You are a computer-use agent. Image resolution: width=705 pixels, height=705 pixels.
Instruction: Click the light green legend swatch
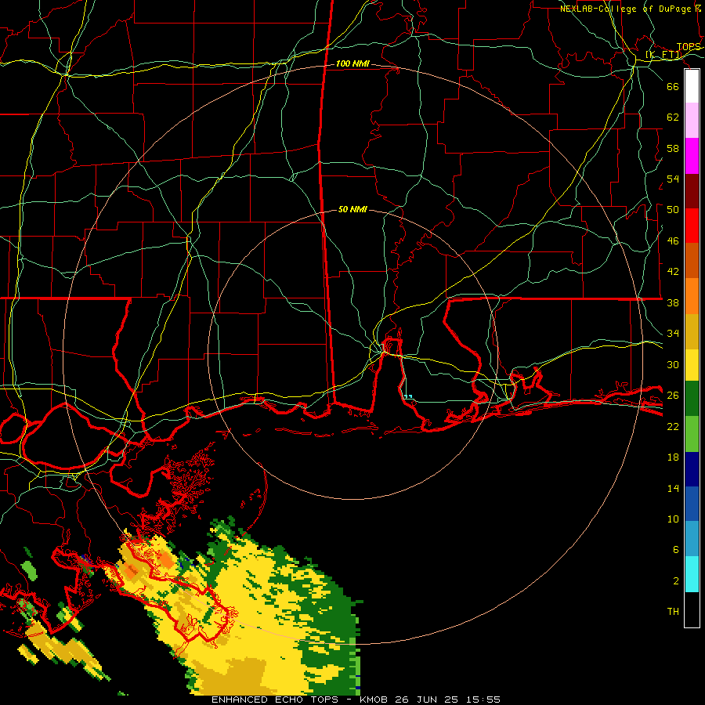coord(692,434)
